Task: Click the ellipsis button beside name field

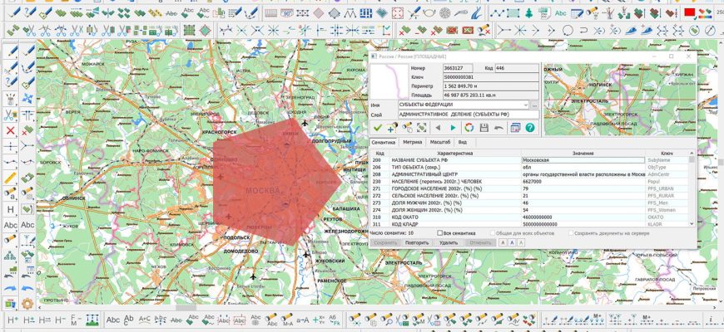Action: point(534,105)
